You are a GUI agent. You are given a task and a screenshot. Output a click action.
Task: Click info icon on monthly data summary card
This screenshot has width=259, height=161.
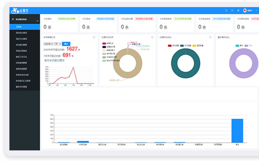(x=94, y=37)
